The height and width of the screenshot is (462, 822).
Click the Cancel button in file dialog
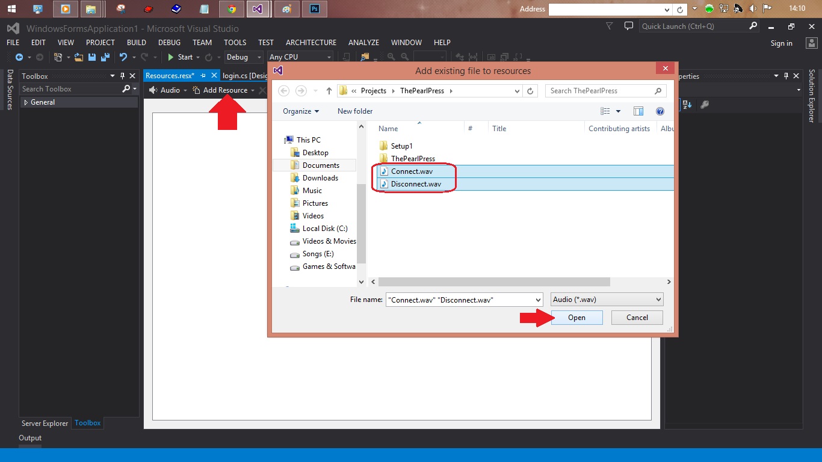pyautogui.click(x=637, y=318)
